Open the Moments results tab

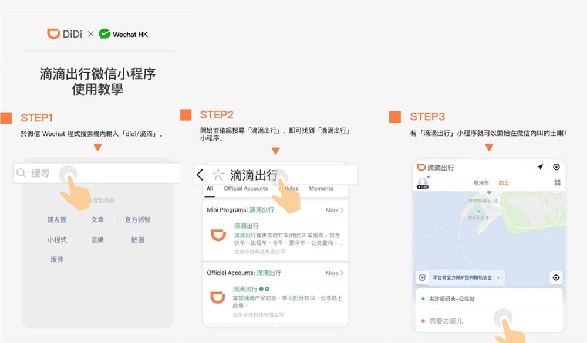pyautogui.click(x=321, y=189)
